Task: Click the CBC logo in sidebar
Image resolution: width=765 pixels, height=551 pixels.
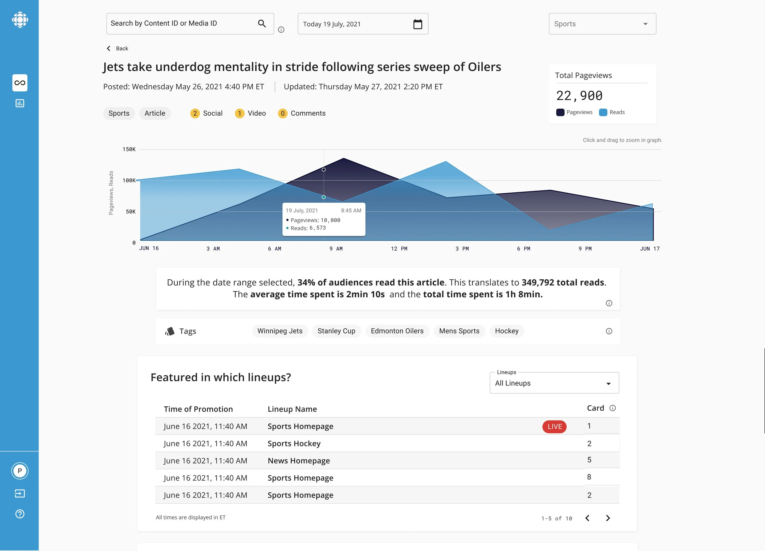Action: point(20,20)
